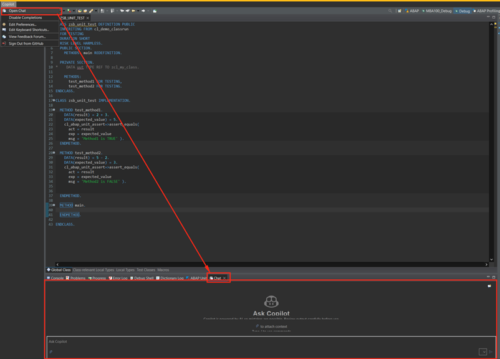
Task: Collapse the METHOD test_method1 fold marker
Action: [54, 110]
